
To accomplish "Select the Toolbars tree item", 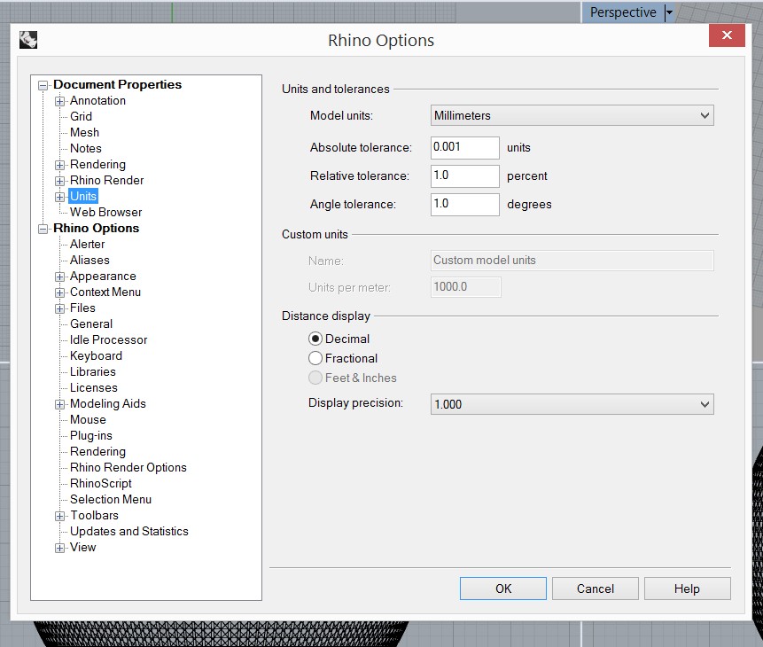I will tap(94, 516).
